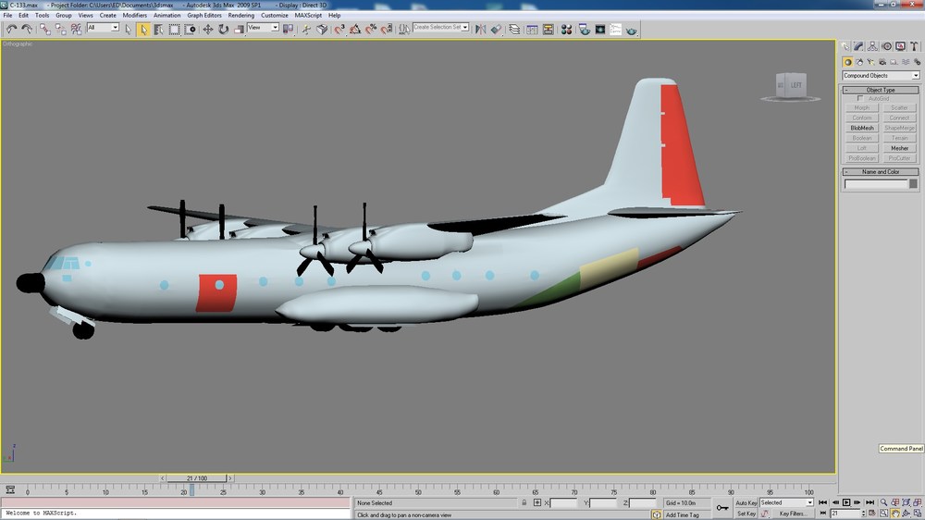Choose the Select Object arrow tool
Viewport: 925px width, 520px height.
point(143,29)
